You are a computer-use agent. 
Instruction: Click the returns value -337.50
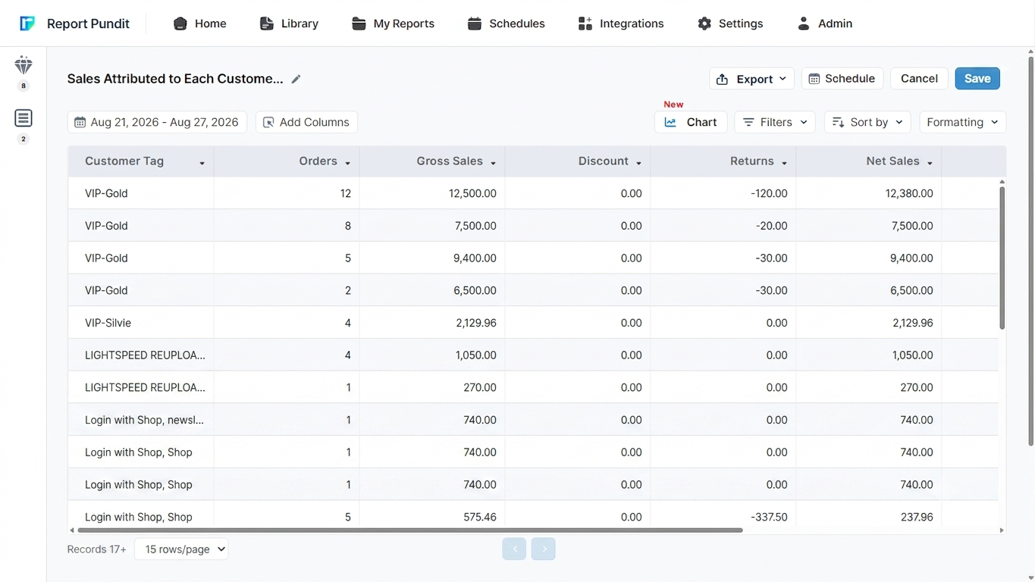[769, 517]
